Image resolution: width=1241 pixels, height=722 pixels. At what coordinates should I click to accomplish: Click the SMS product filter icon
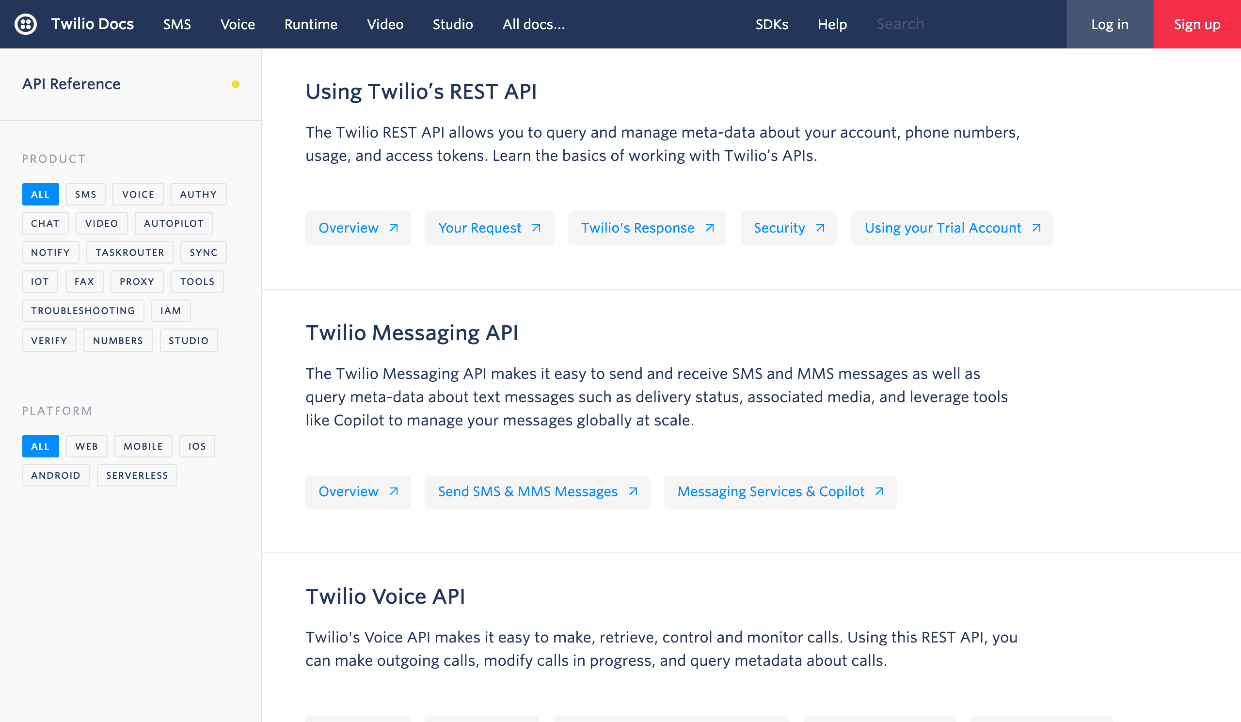coord(85,194)
